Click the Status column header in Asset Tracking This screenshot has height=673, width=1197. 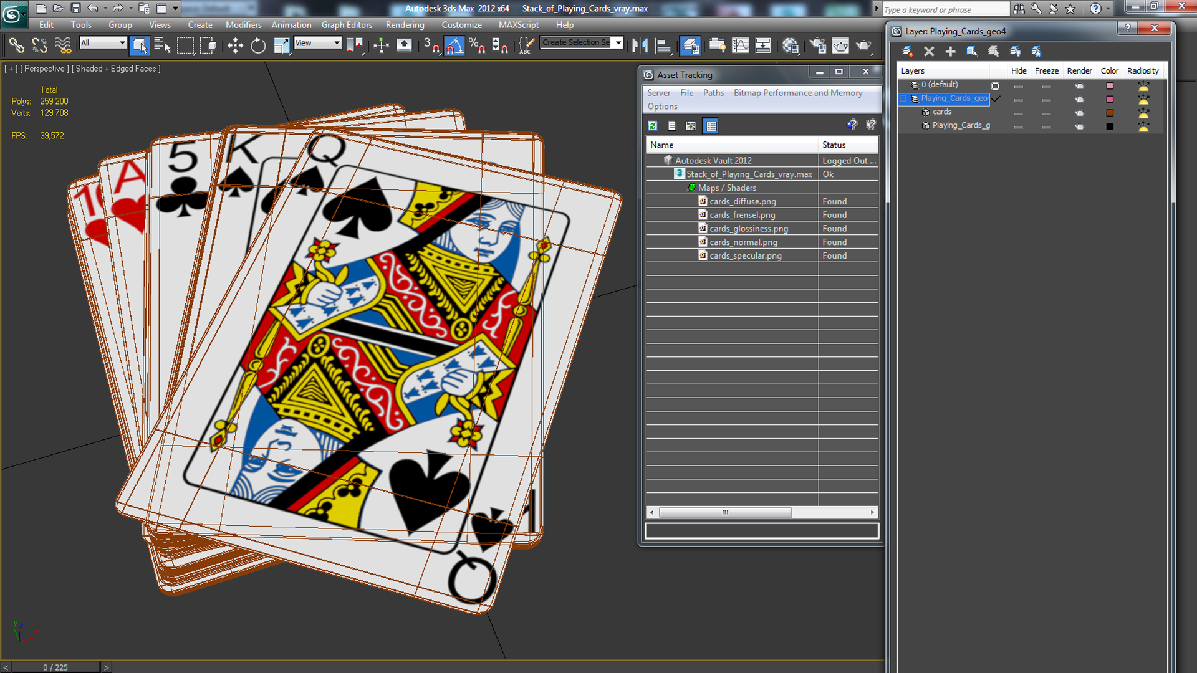click(x=848, y=145)
